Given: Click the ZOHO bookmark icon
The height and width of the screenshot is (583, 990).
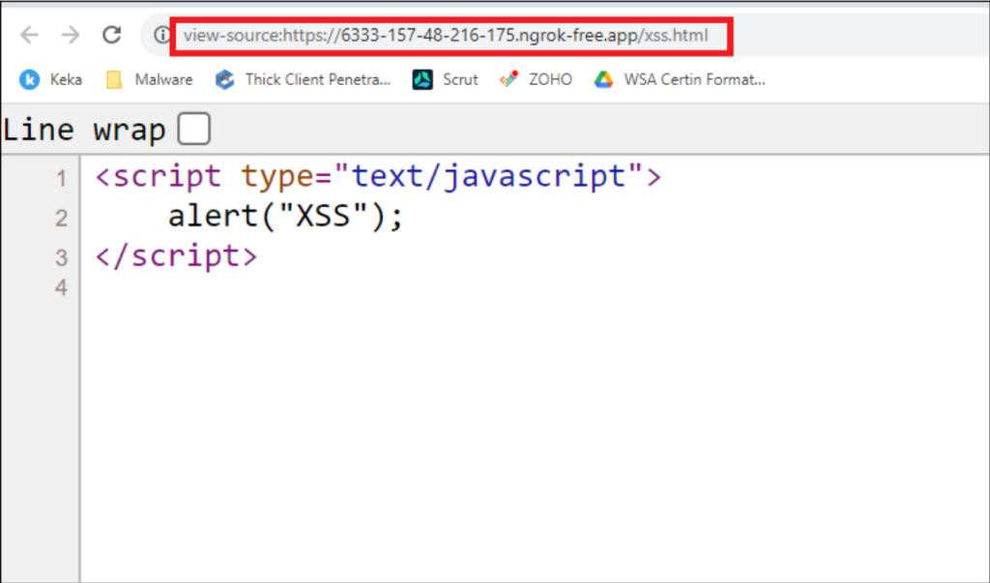Looking at the screenshot, I should click(508, 79).
